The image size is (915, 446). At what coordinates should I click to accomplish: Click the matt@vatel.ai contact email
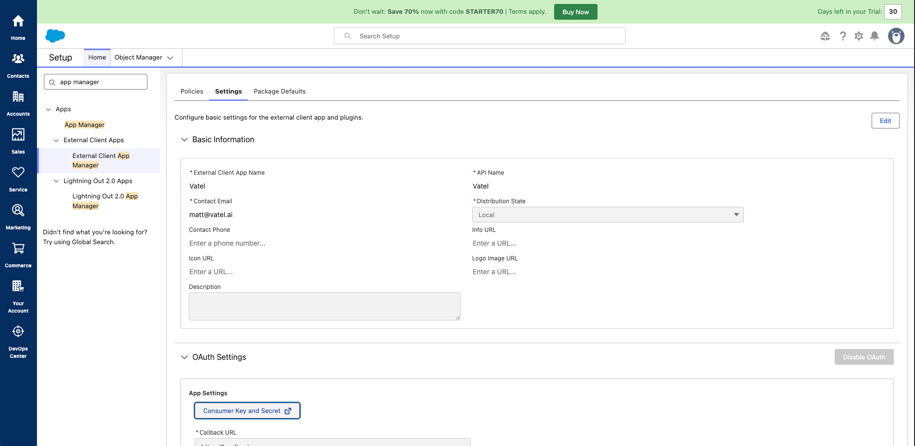[211, 215]
